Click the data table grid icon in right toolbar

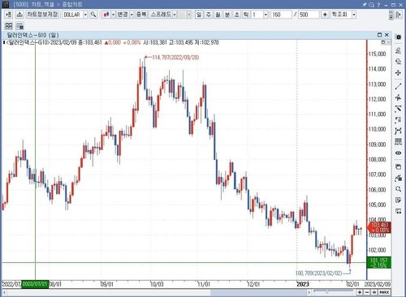(x=398, y=141)
